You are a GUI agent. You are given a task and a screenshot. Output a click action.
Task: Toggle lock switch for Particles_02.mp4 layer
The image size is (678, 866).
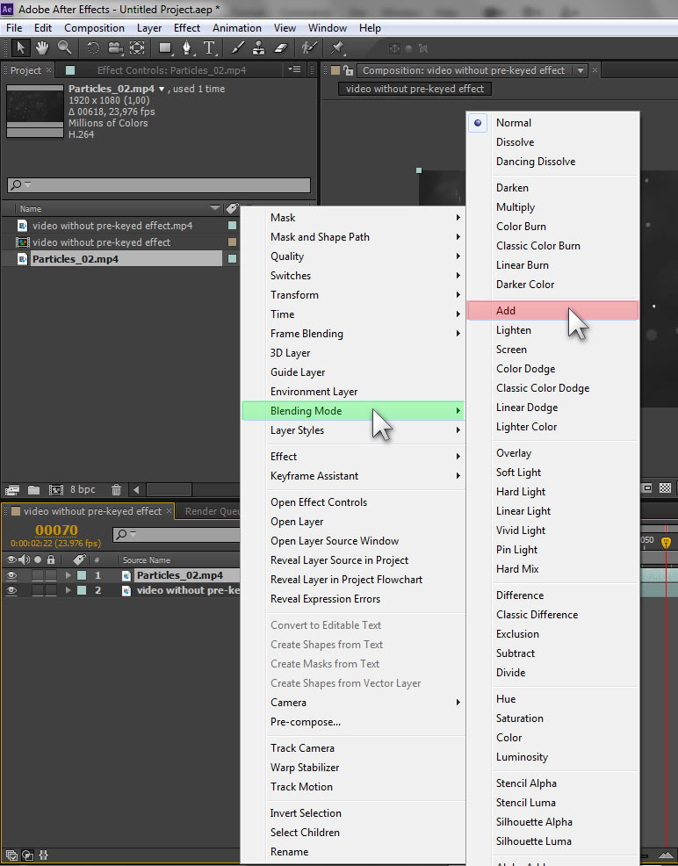pyautogui.click(x=51, y=575)
